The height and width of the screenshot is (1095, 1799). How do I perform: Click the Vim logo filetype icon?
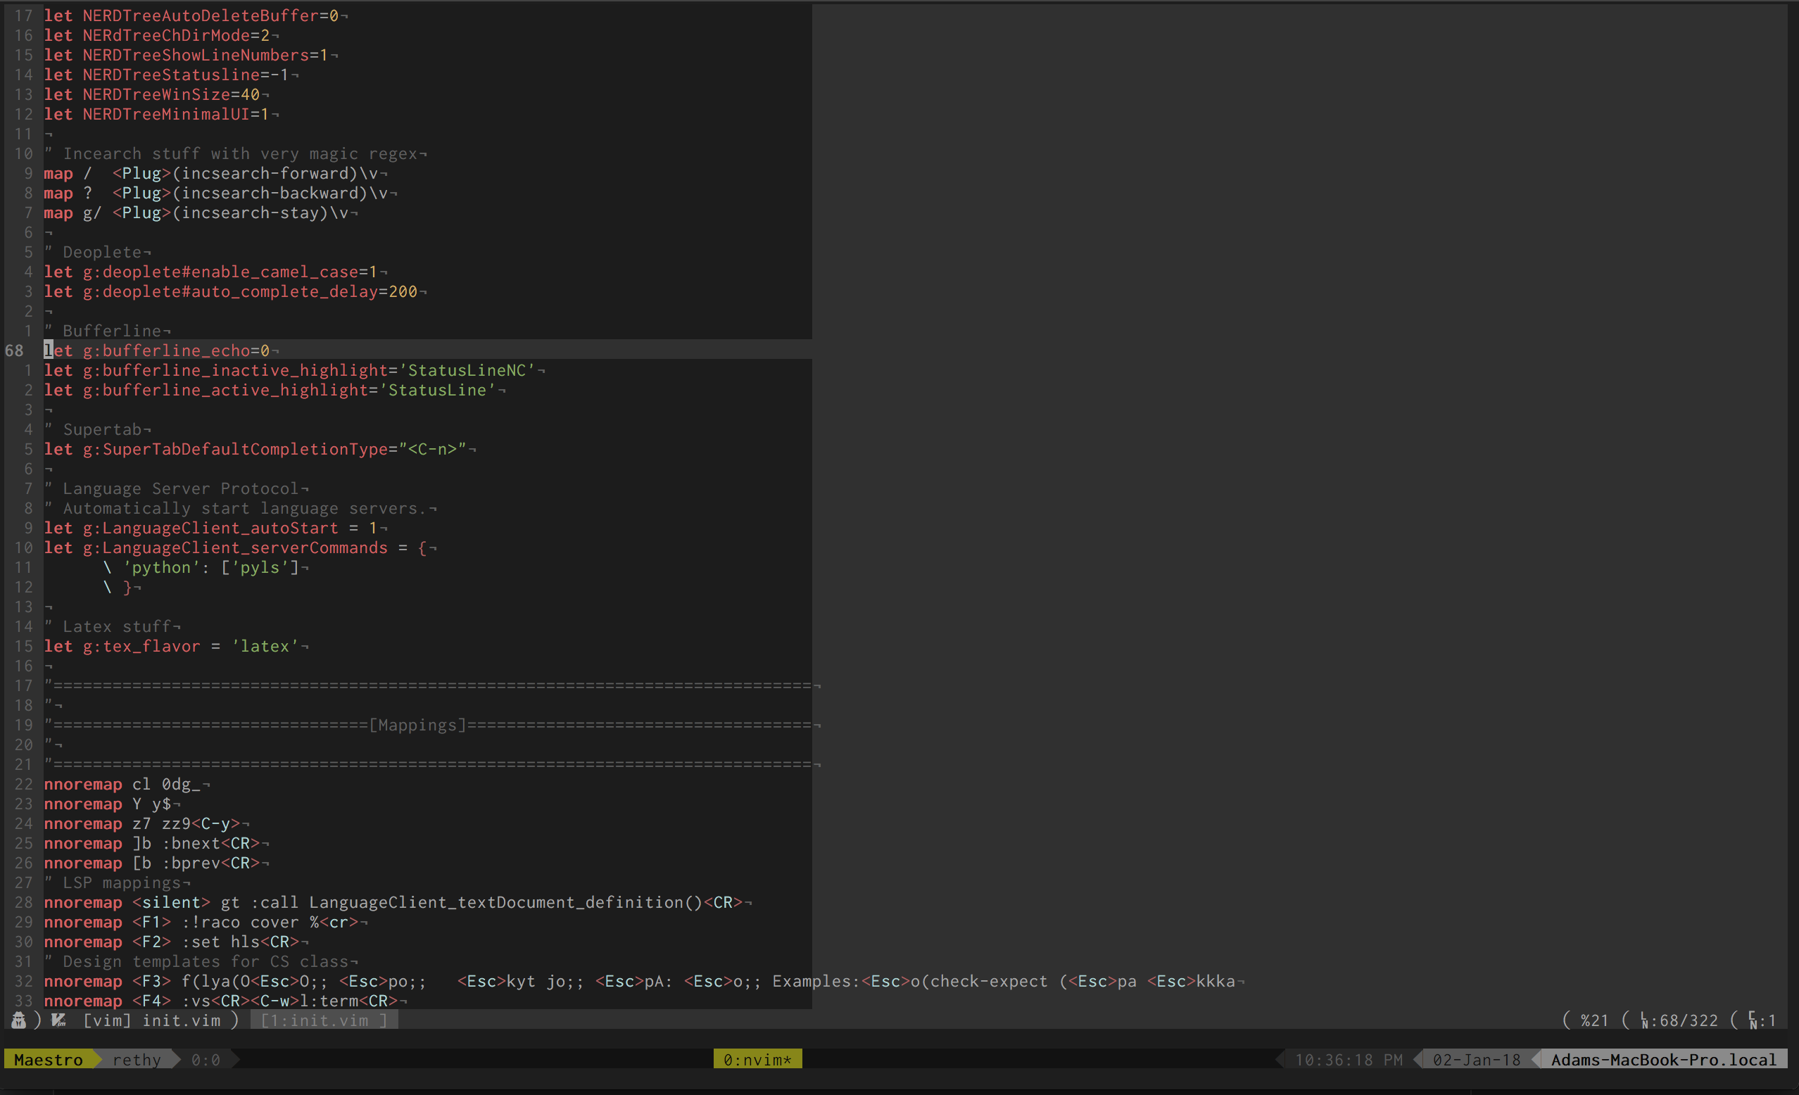[x=58, y=1020]
